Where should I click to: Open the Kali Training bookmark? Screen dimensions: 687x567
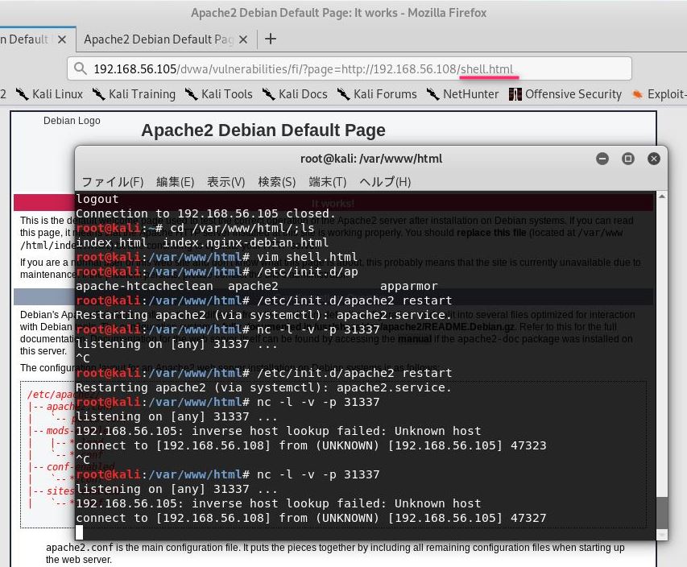coord(134,94)
